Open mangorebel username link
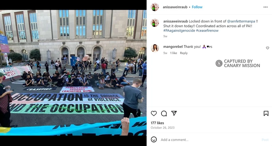This screenshot has height=146, width=272. click(x=173, y=47)
